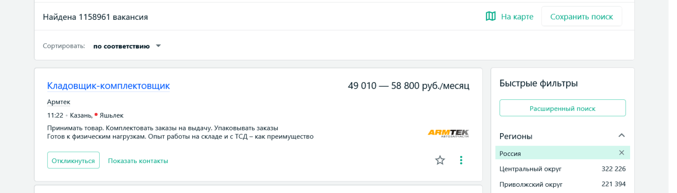
Task: Filter by Приволжский округ region
Action: click(x=531, y=184)
